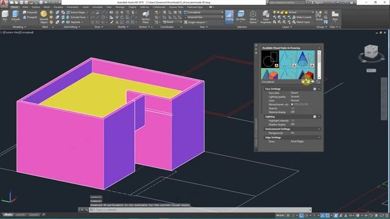Click the MODEL status bar button
The height and width of the screenshot is (219, 390).
(280, 215)
